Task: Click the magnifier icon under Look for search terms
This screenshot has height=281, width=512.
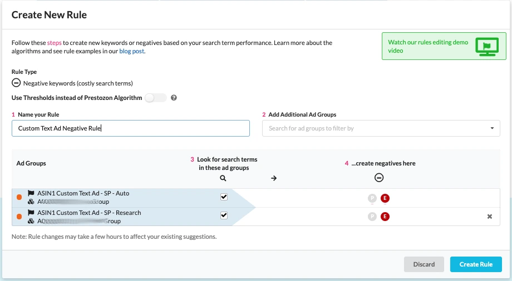Action: pyautogui.click(x=223, y=178)
